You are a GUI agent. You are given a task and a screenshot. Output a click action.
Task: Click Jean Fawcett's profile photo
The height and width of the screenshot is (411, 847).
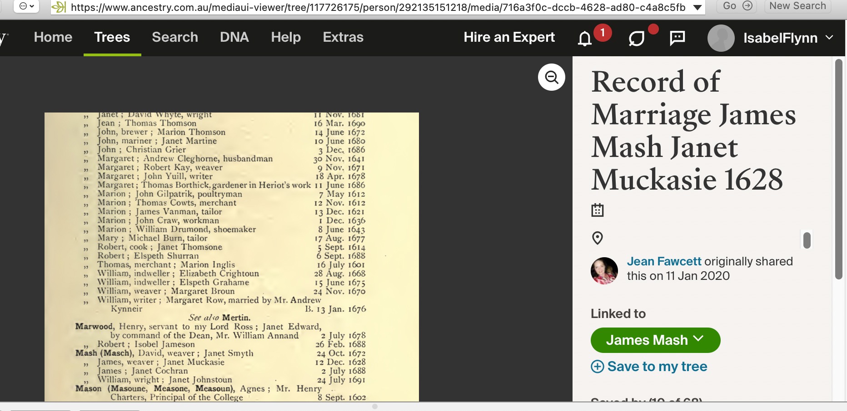click(x=604, y=270)
